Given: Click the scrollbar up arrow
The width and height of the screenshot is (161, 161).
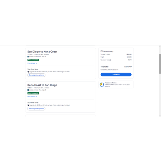Looking at the screenshot, I should click(160, 47).
